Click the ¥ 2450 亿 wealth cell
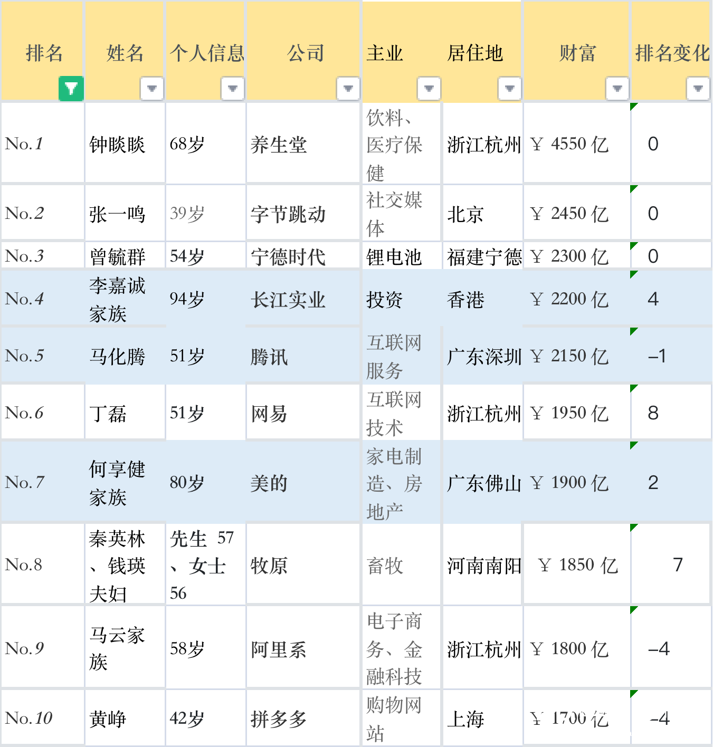The width and height of the screenshot is (713, 747). pos(577,213)
